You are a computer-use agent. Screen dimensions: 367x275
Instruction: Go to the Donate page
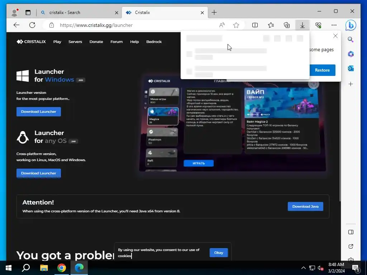click(96, 42)
